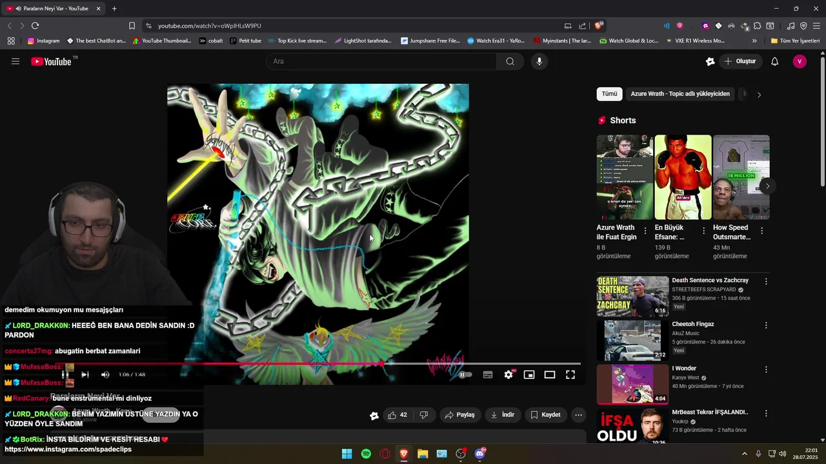Open the En Büyük Efsane short thumbnail
The width and height of the screenshot is (826, 464).
coord(683,177)
